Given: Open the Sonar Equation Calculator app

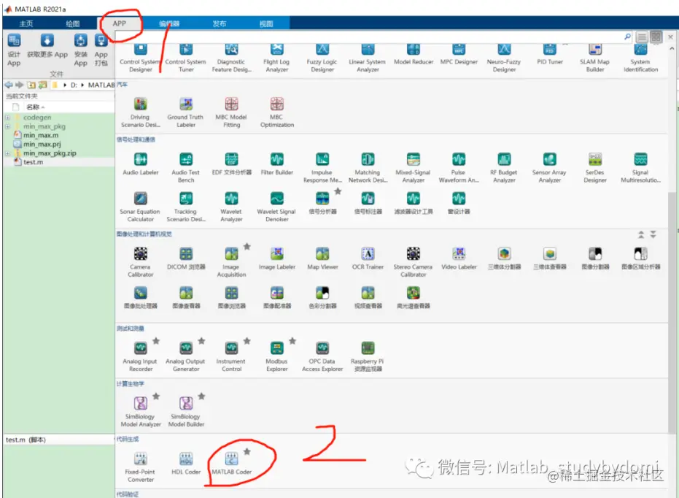Looking at the screenshot, I should coord(140,207).
